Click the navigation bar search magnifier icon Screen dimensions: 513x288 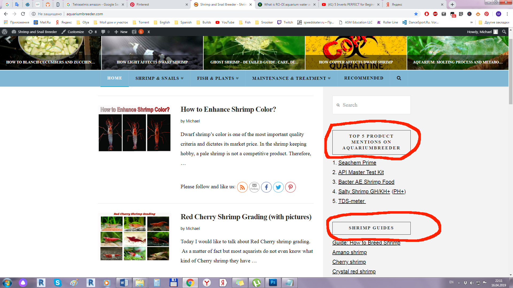point(399,78)
